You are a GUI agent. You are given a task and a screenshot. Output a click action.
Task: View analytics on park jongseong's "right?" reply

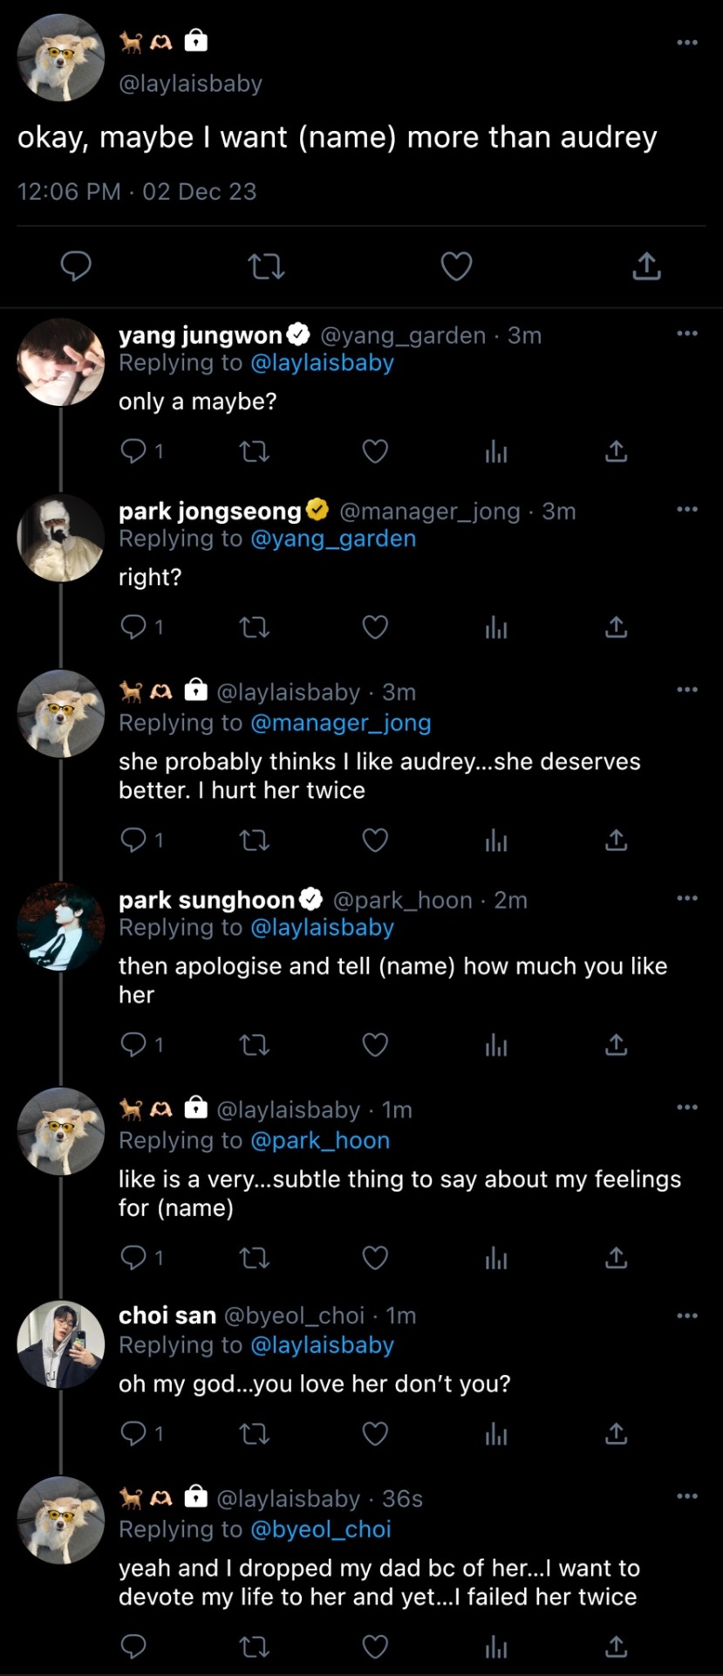coord(496,628)
